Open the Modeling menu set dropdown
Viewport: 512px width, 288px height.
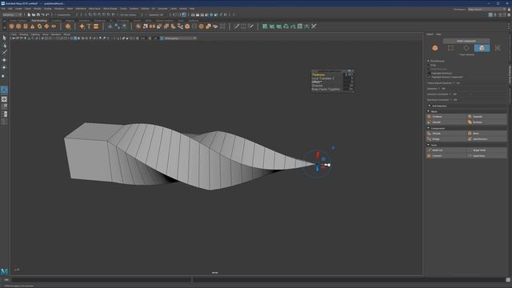[x=12, y=14]
